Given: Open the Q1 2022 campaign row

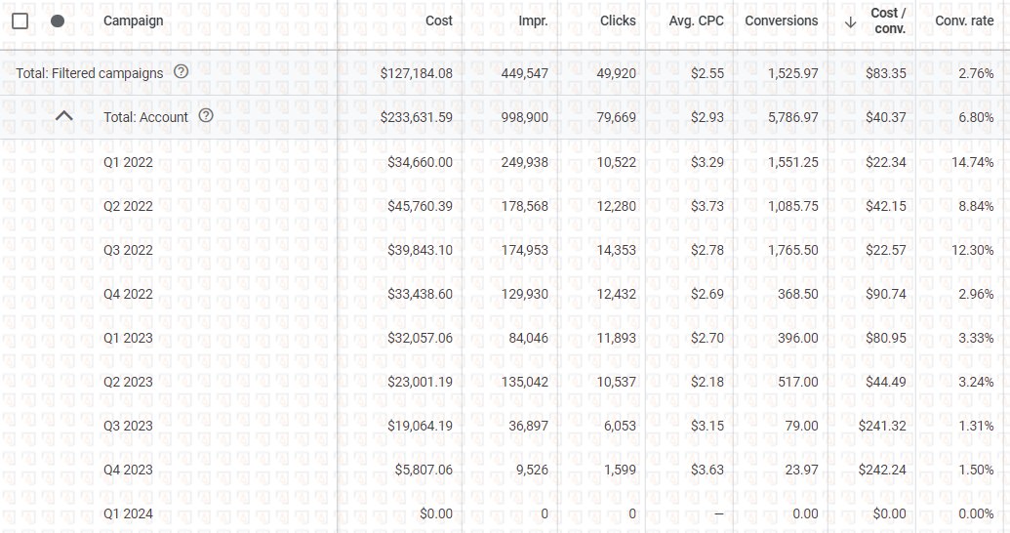Looking at the screenshot, I should tap(128, 162).
